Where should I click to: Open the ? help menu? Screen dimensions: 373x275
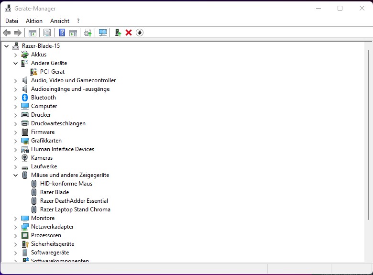(x=78, y=21)
